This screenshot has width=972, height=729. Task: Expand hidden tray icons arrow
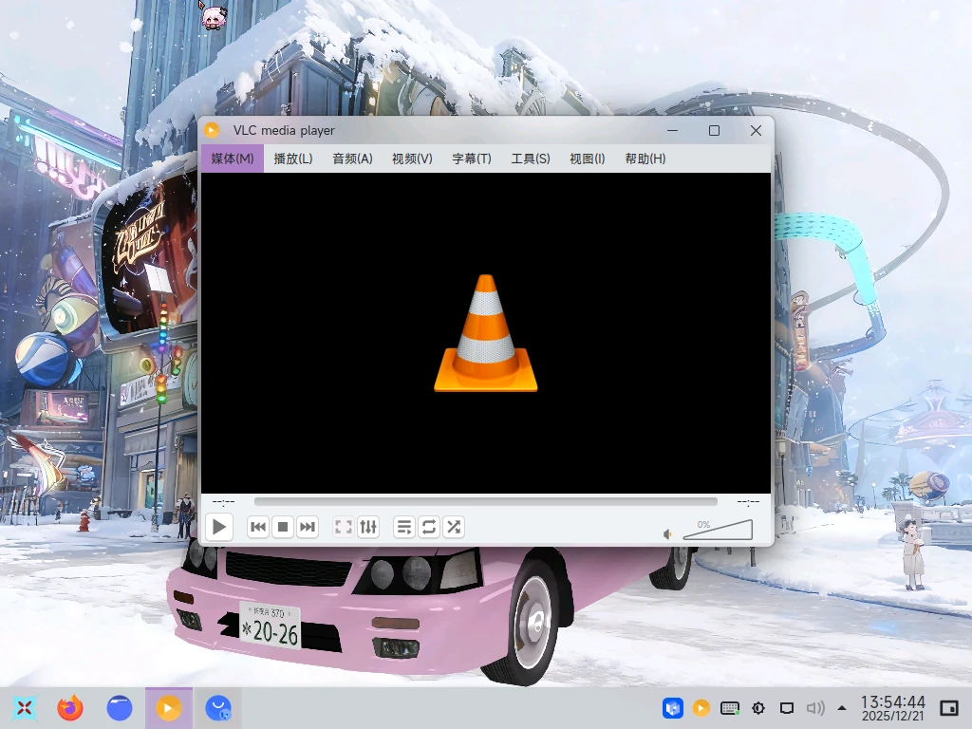click(x=842, y=707)
